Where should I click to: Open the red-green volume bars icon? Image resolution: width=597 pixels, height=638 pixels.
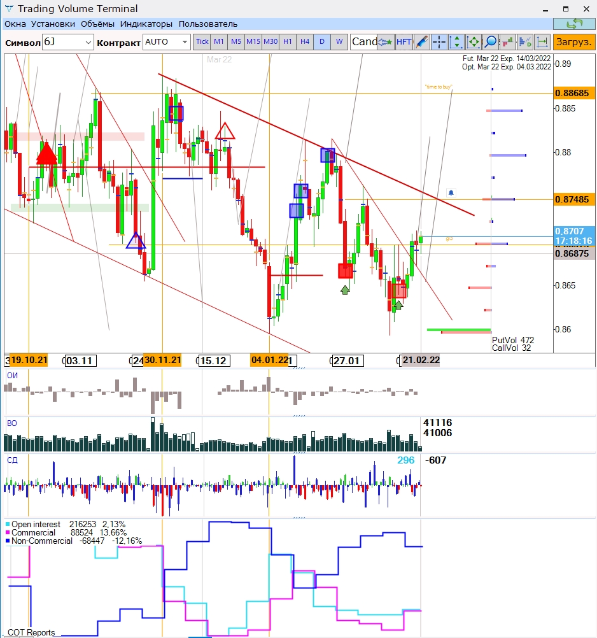click(x=508, y=42)
